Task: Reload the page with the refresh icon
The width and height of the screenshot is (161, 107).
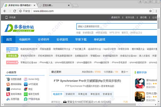Action: click(15, 11)
